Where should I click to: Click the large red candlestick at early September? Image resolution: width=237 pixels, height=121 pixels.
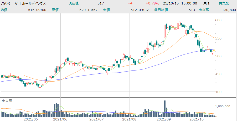tap(165, 32)
